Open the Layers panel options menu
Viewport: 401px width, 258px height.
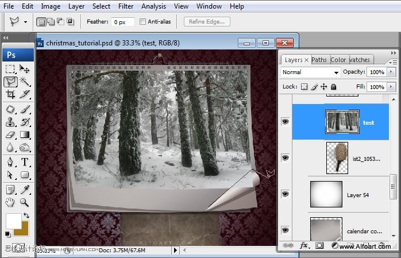(x=393, y=62)
